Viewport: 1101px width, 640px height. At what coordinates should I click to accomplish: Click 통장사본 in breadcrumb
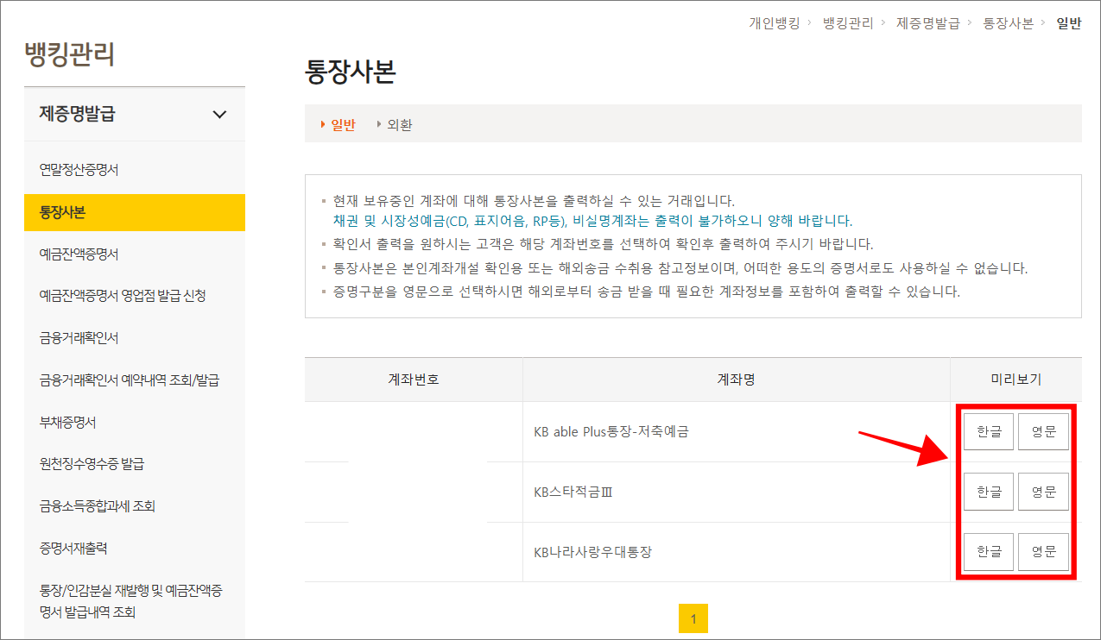pos(1008,23)
